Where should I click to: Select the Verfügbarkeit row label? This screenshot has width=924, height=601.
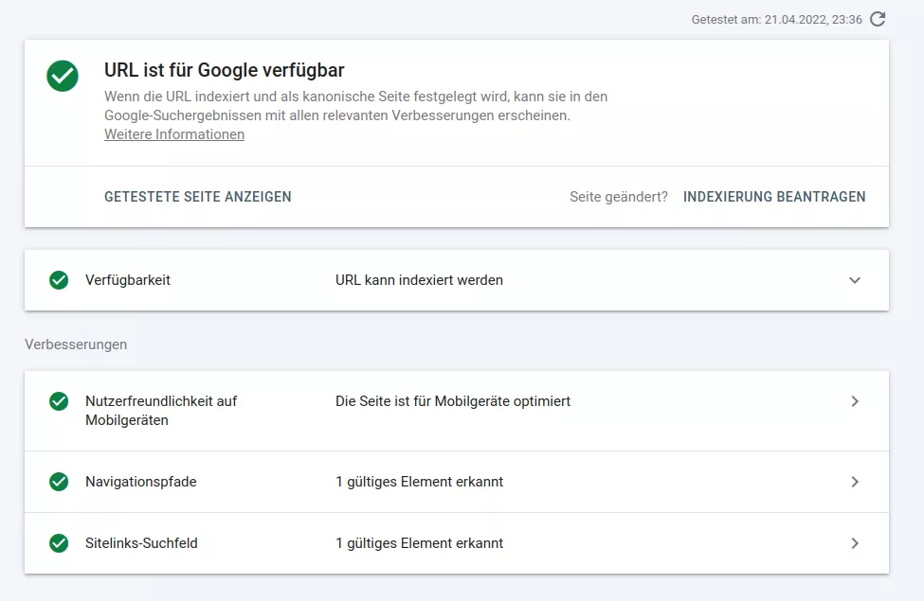[128, 280]
